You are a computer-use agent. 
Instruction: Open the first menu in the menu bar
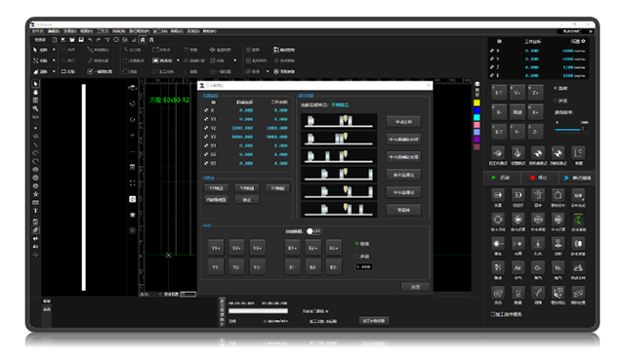(x=37, y=31)
